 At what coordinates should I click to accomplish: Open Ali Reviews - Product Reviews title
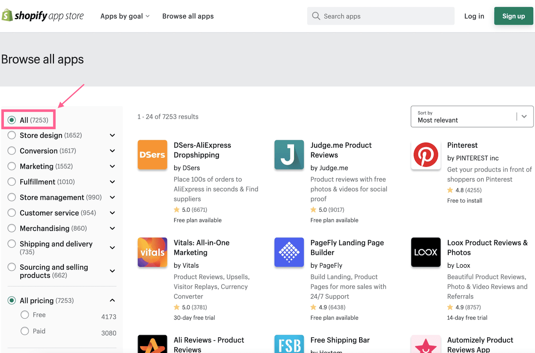(x=209, y=344)
